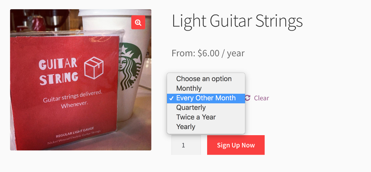Click the magnifier zoom icon on product image
The height and width of the screenshot is (172, 371).
click(138, 23)
